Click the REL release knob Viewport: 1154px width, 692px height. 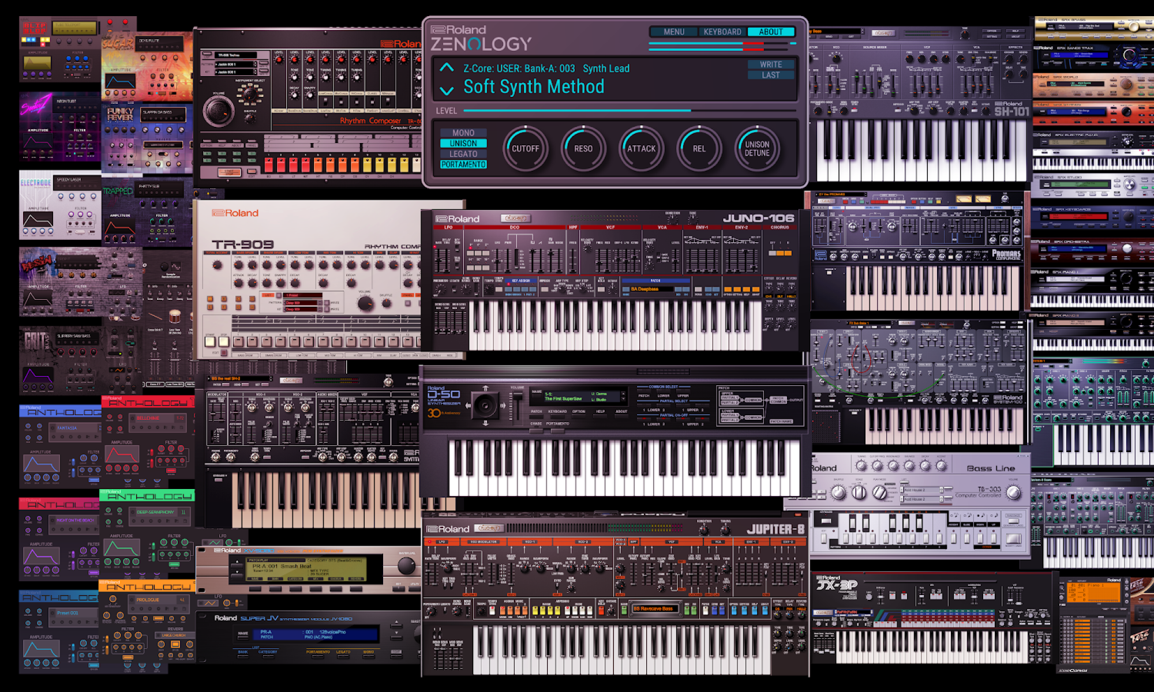699,149
